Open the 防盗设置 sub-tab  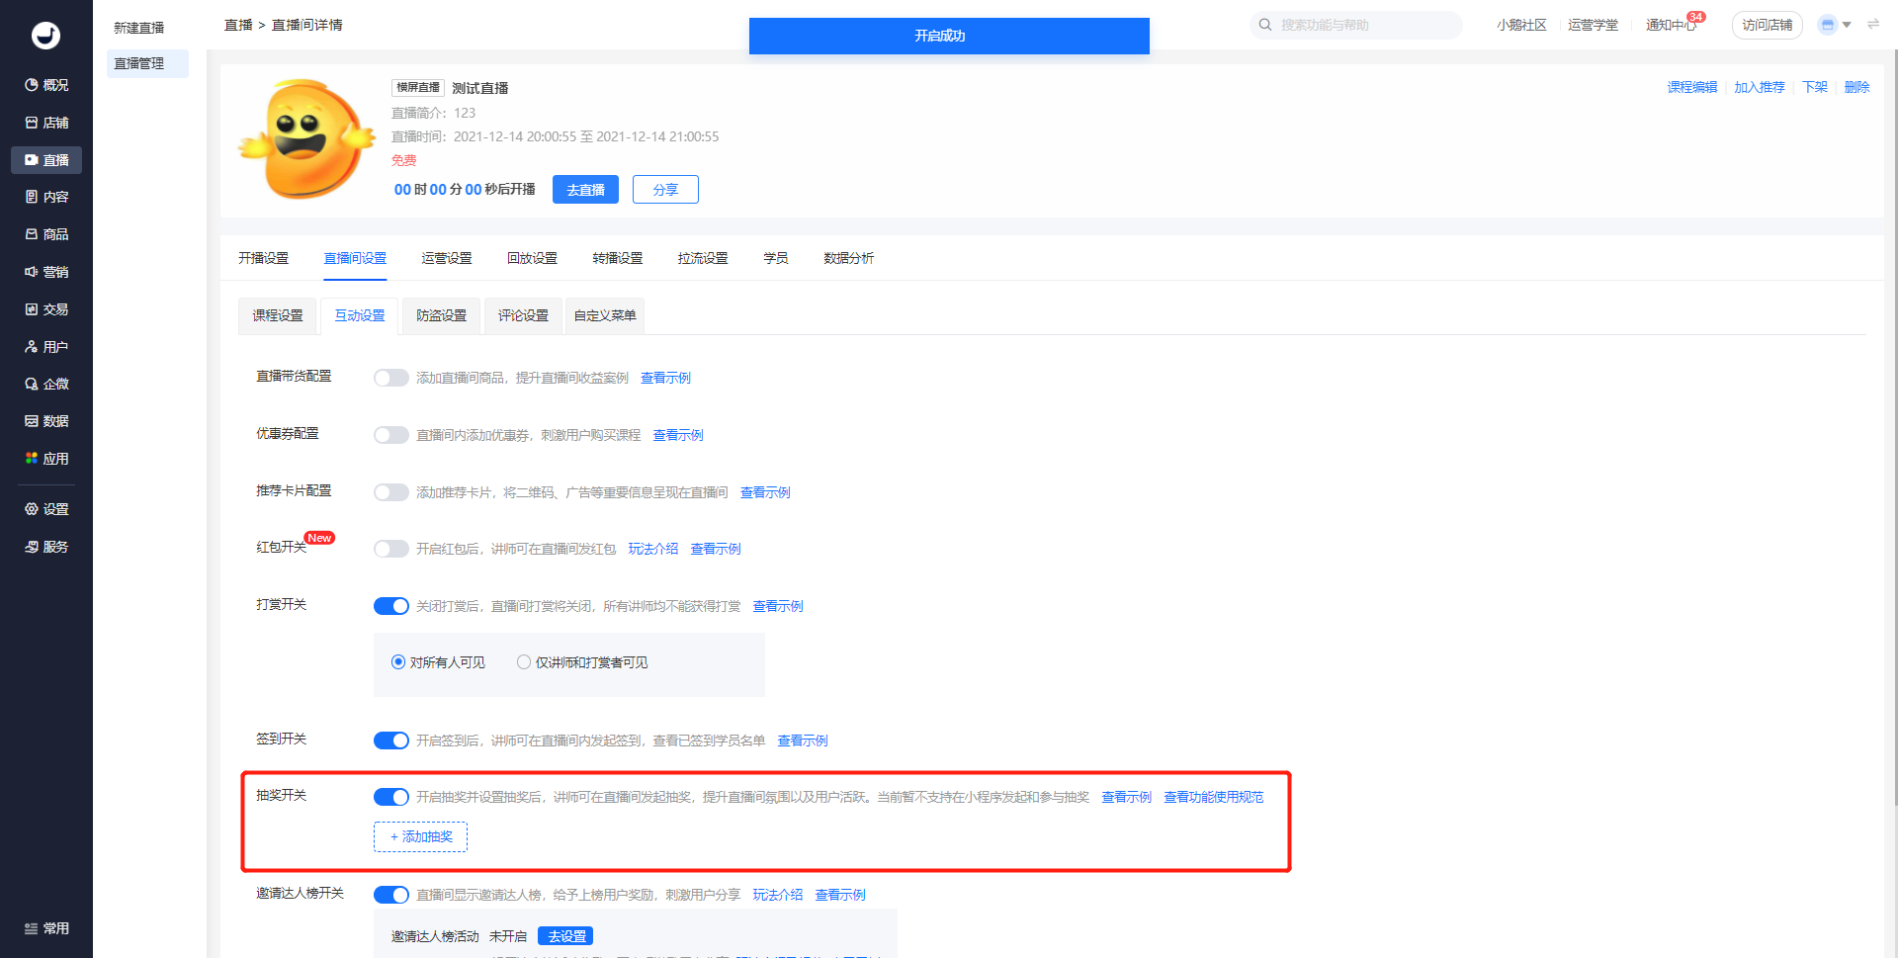pyautogui.click(x=441, y=315)
